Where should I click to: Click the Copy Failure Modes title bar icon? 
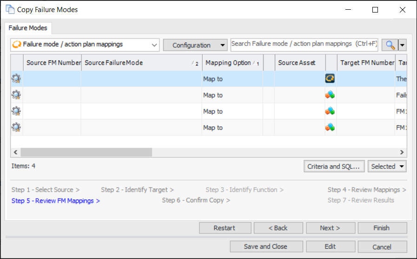click(x=10, y=9)
